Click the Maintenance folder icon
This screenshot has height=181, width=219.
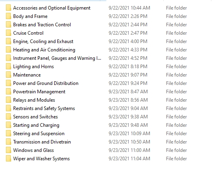(x=8, y=75)
